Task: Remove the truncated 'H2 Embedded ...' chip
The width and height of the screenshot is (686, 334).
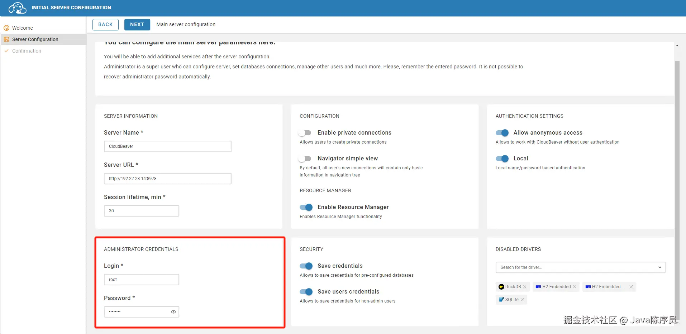Action: coord(631,287)
